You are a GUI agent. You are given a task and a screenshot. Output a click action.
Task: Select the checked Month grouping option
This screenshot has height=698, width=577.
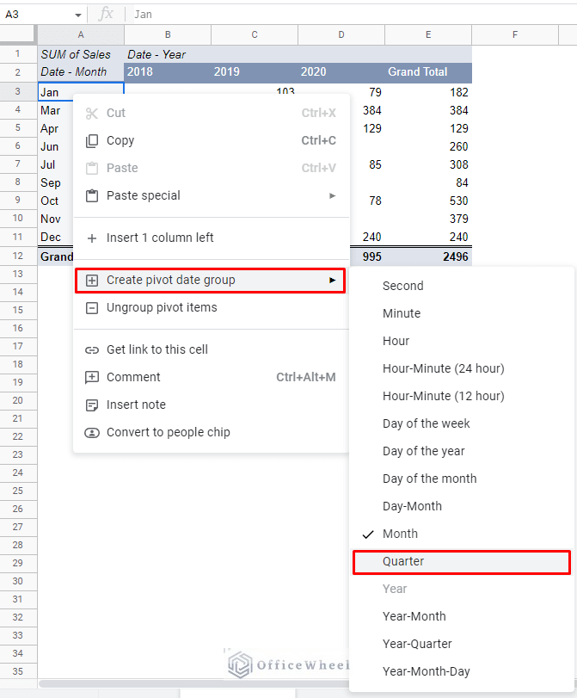click(400, 534)
